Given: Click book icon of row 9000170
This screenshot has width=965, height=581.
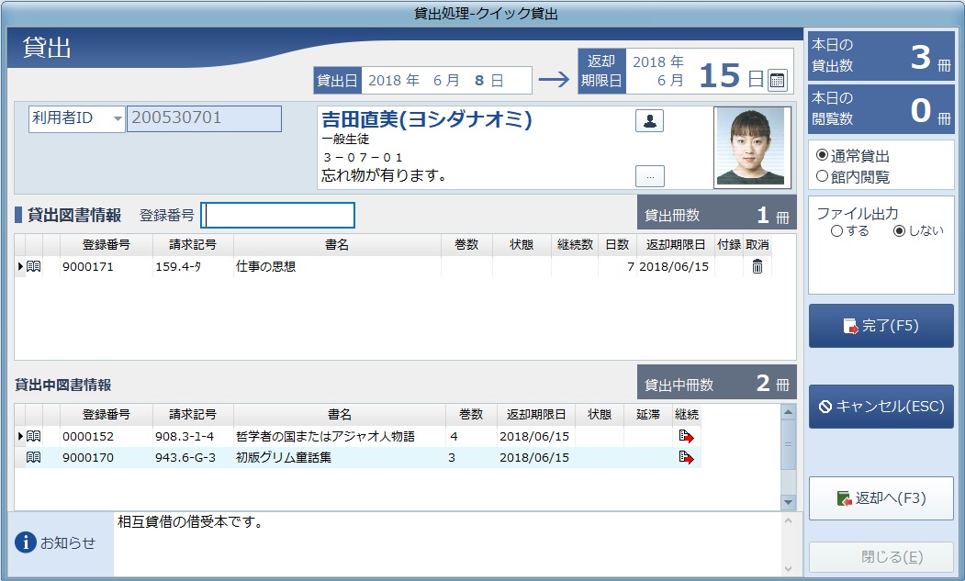Looking at the screenshot, I should (x=34, y=457).
